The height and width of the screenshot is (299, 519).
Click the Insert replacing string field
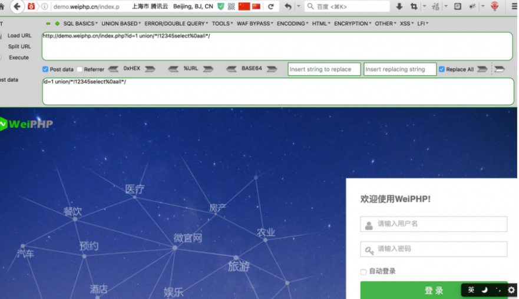[x=400, y=69]
